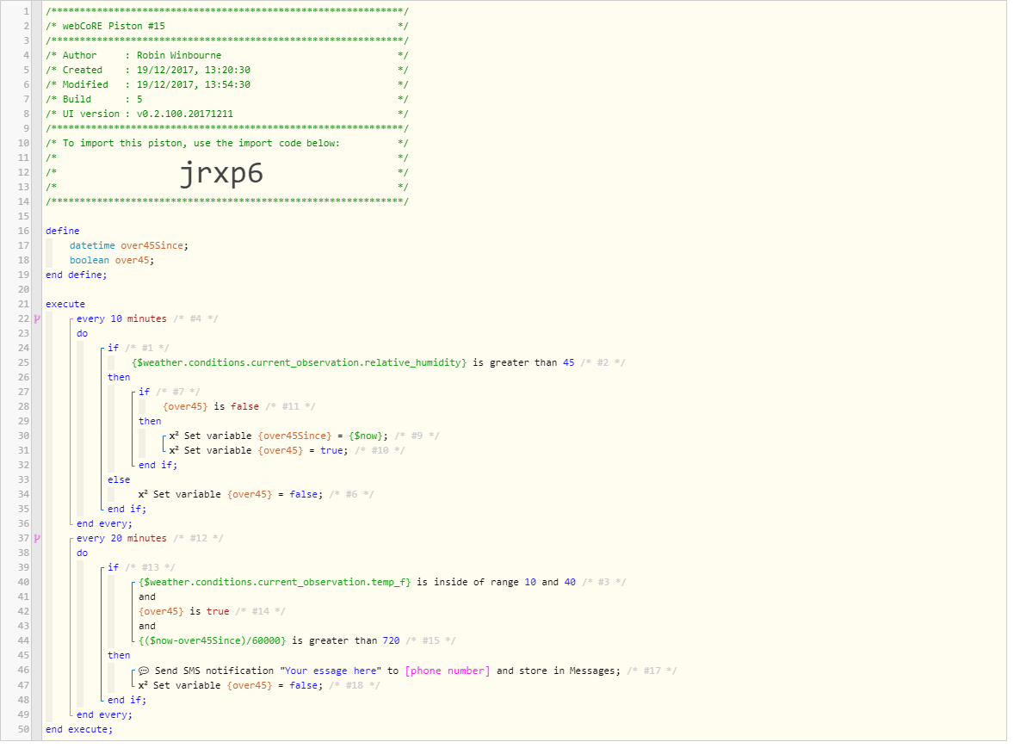Click the pink marker beside 'every 10 minutes'
Viewport: 1014px width, 748px height.
click(37, 318)
